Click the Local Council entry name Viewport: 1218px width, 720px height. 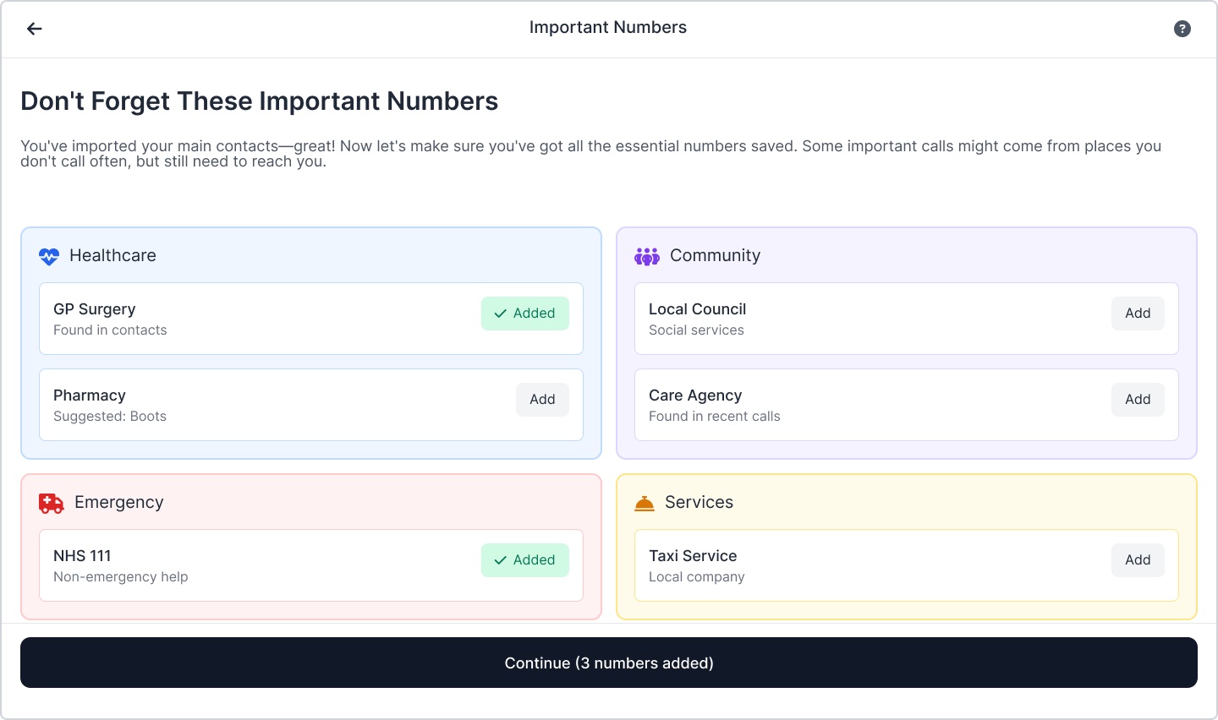(x=697, y=309)
